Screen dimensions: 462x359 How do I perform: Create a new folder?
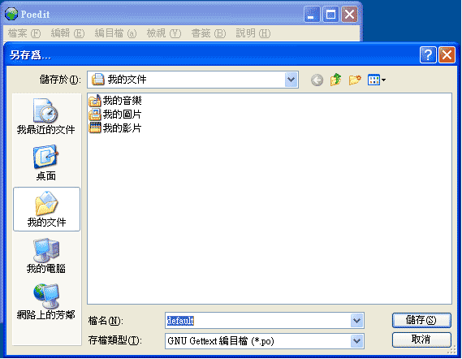coord(355,80)
